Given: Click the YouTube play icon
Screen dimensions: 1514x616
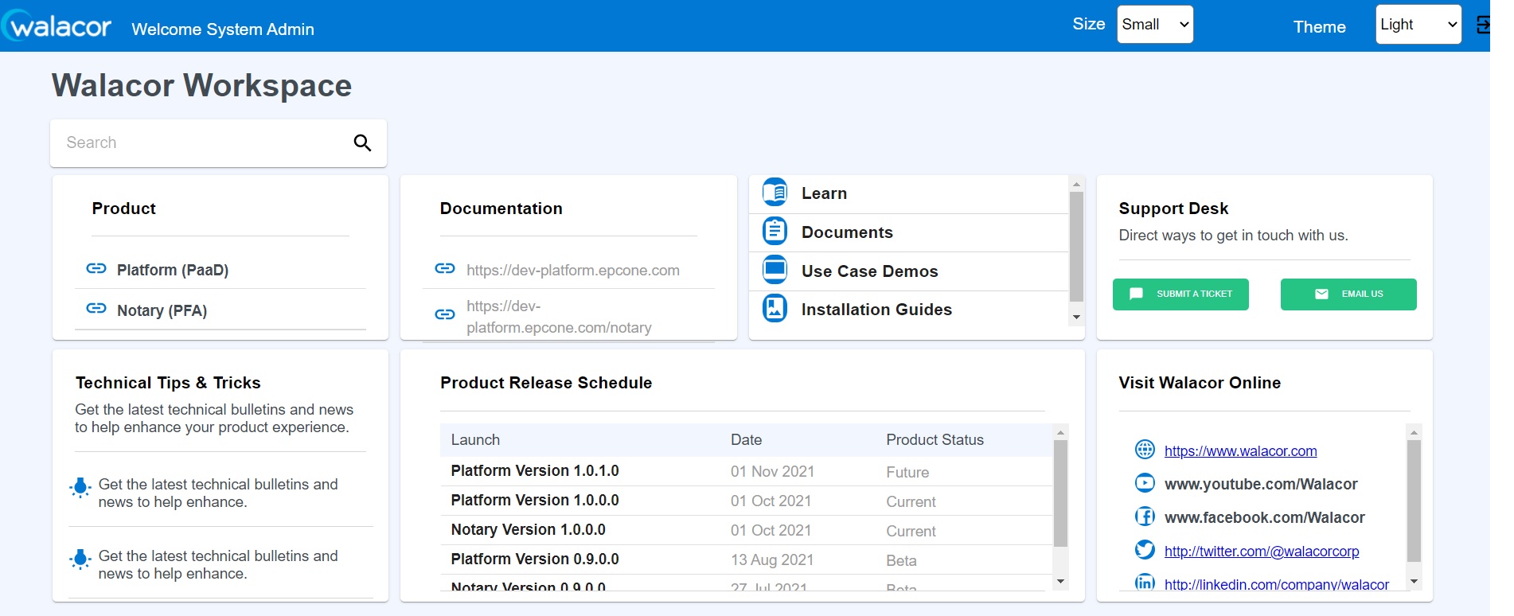Looking at the screenshot, I should 1145,483.
